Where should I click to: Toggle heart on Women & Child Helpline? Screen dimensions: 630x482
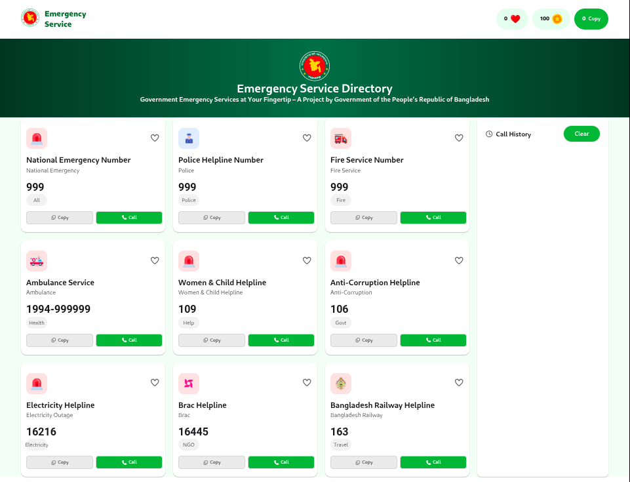coord(307,260)
